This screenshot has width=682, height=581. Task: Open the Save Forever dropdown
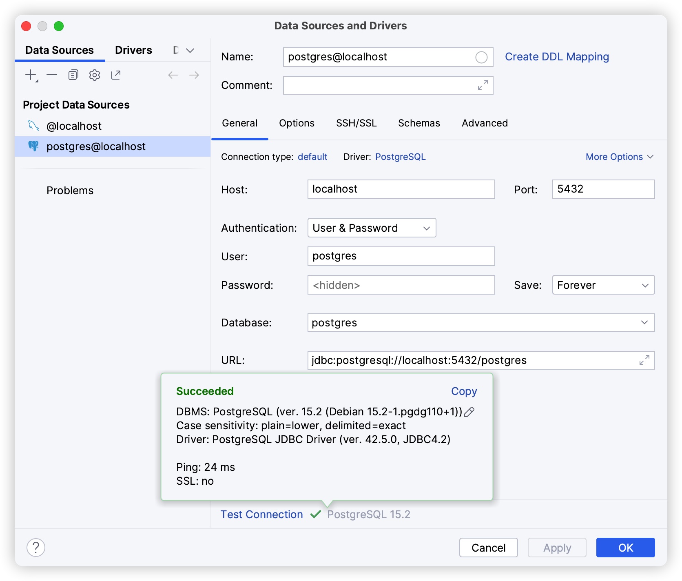pyautogui.click(x=603, y=285)
